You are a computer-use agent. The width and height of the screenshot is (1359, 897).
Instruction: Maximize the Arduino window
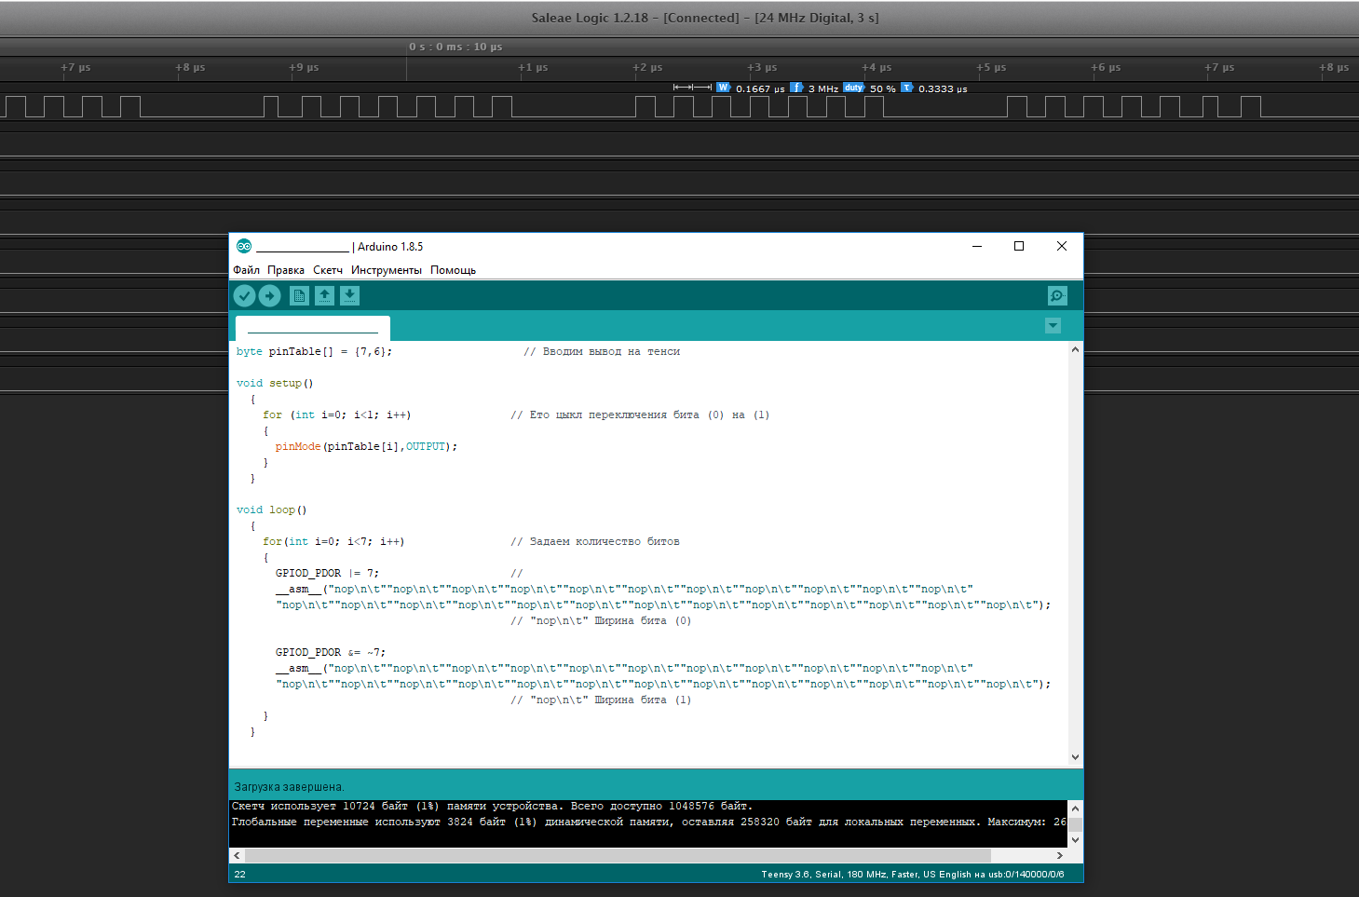[x=1019, y=246]
